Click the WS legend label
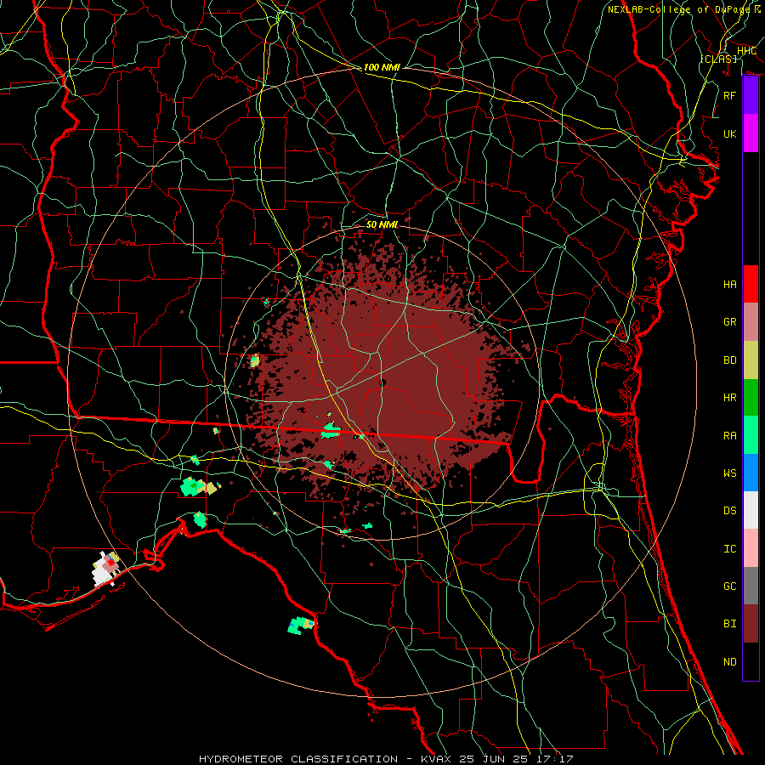This screenshot has width=765, height=765. 730,473
